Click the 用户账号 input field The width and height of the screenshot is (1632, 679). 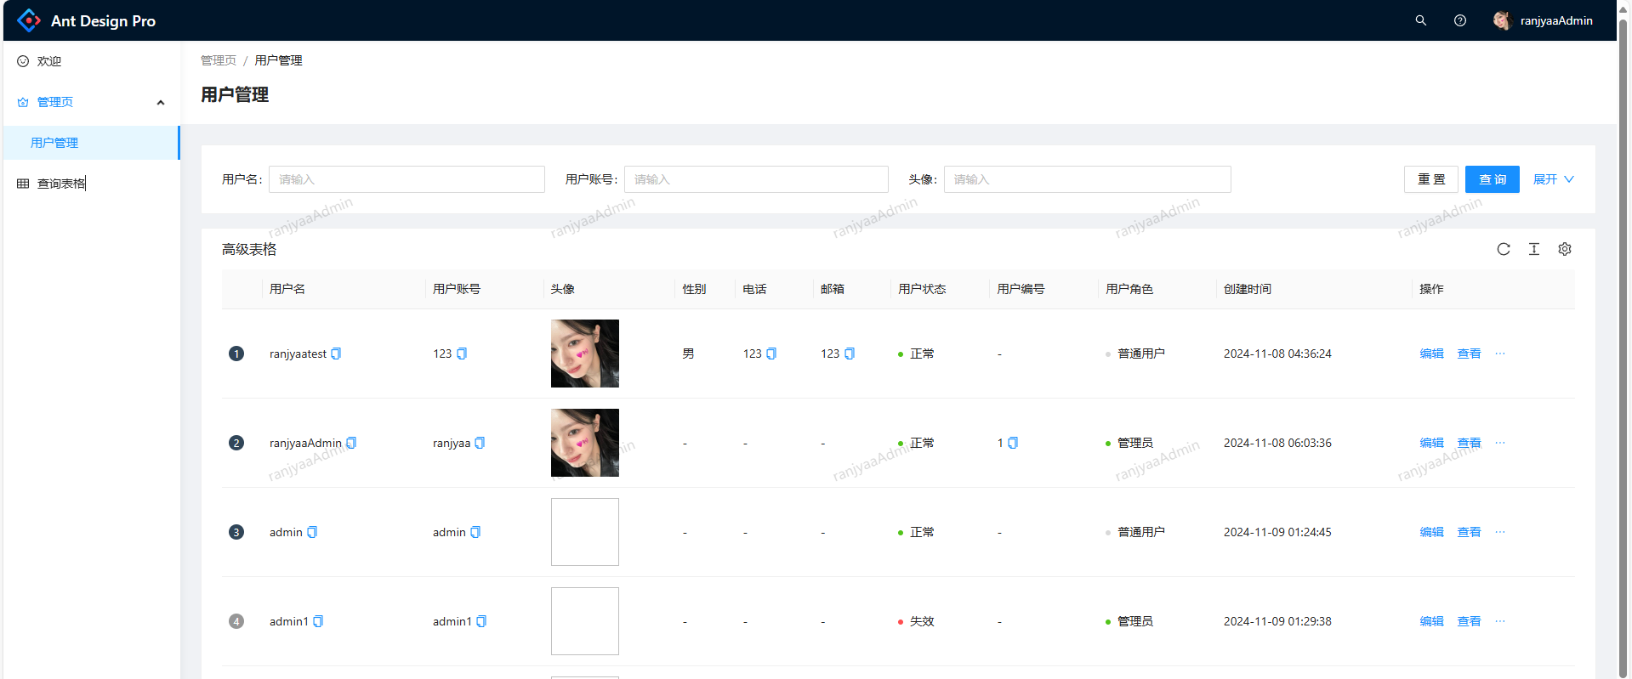(755, 179)
